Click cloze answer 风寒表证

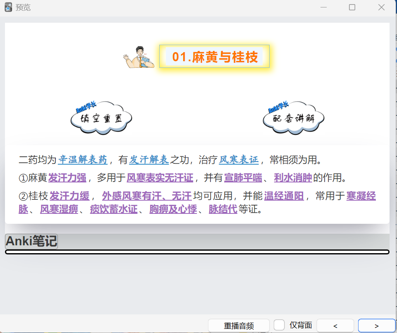point(239,160)
